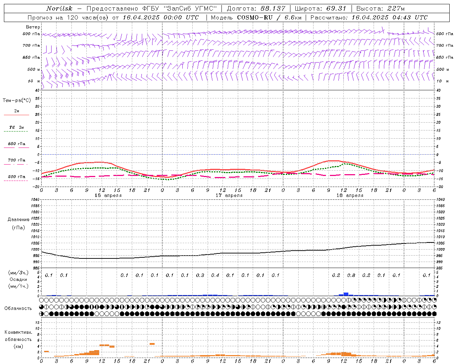Click the Td 2м legend text
This screenshot has width=455, height=364.
click(x=17, y=127)
